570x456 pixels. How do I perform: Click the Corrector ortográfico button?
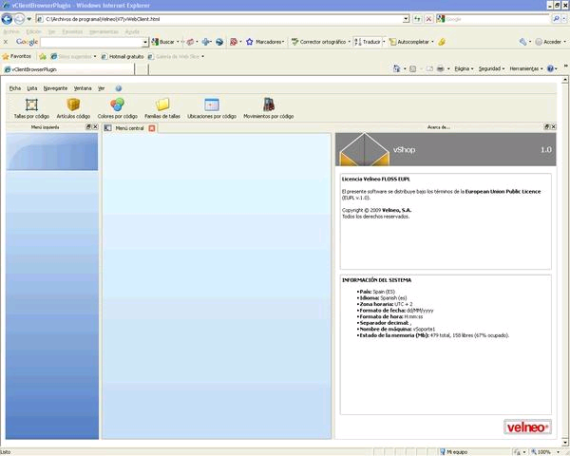pyautogui.click(x=319, y=42)
